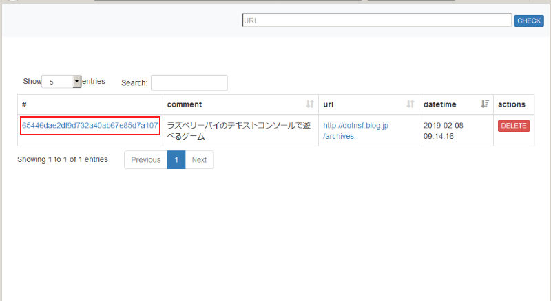
Task: Open the Show entries count dropdown
Action: point(61,82)
